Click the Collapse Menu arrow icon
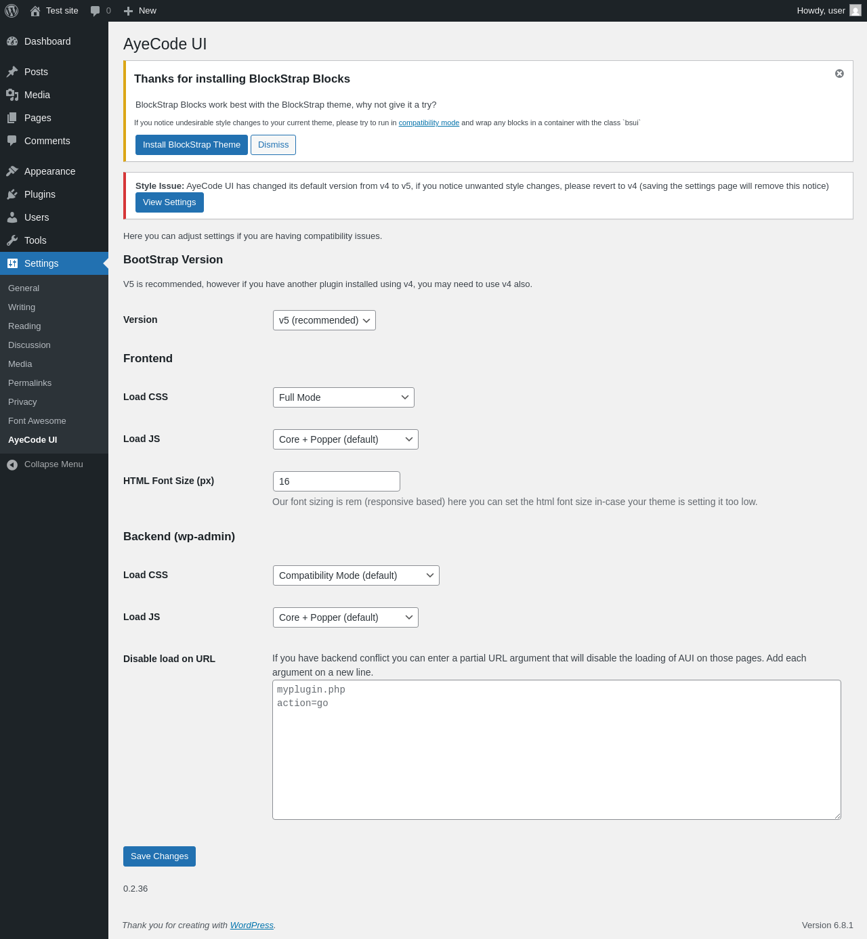The width and height of the screenshot is (867, 939). click(12, 464)
